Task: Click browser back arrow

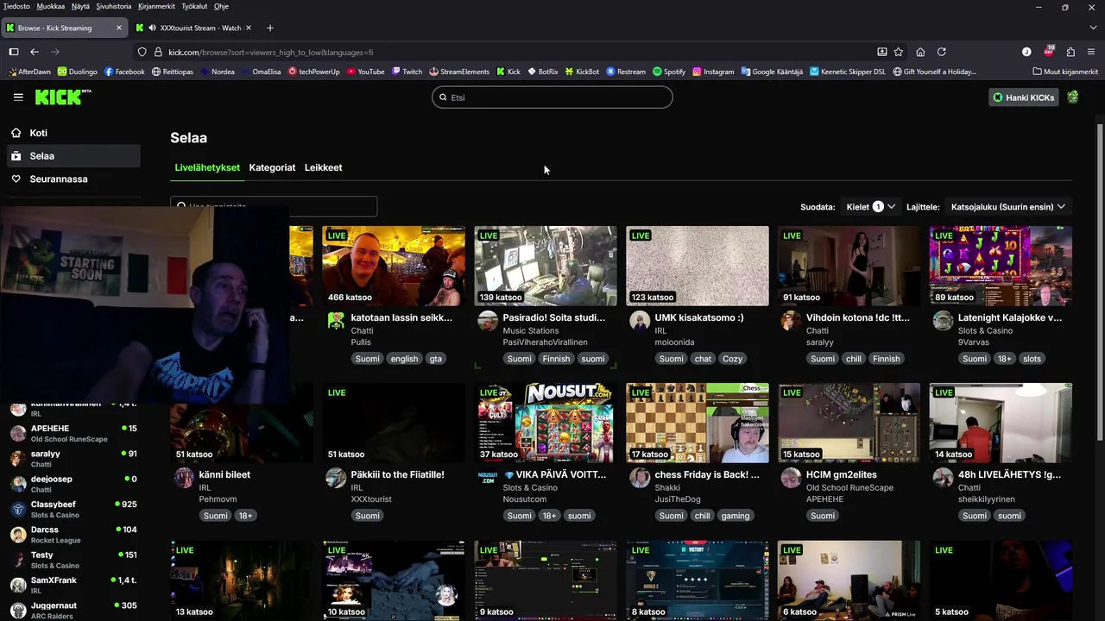Action: 35,52
